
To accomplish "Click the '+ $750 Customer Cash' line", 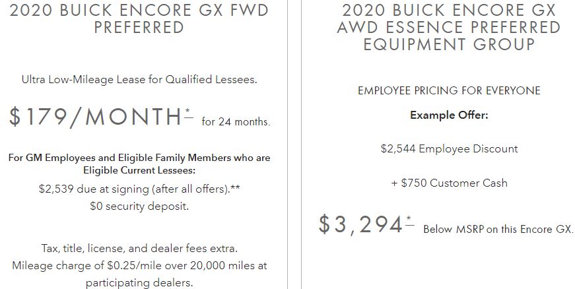I will tap(449, 183).
